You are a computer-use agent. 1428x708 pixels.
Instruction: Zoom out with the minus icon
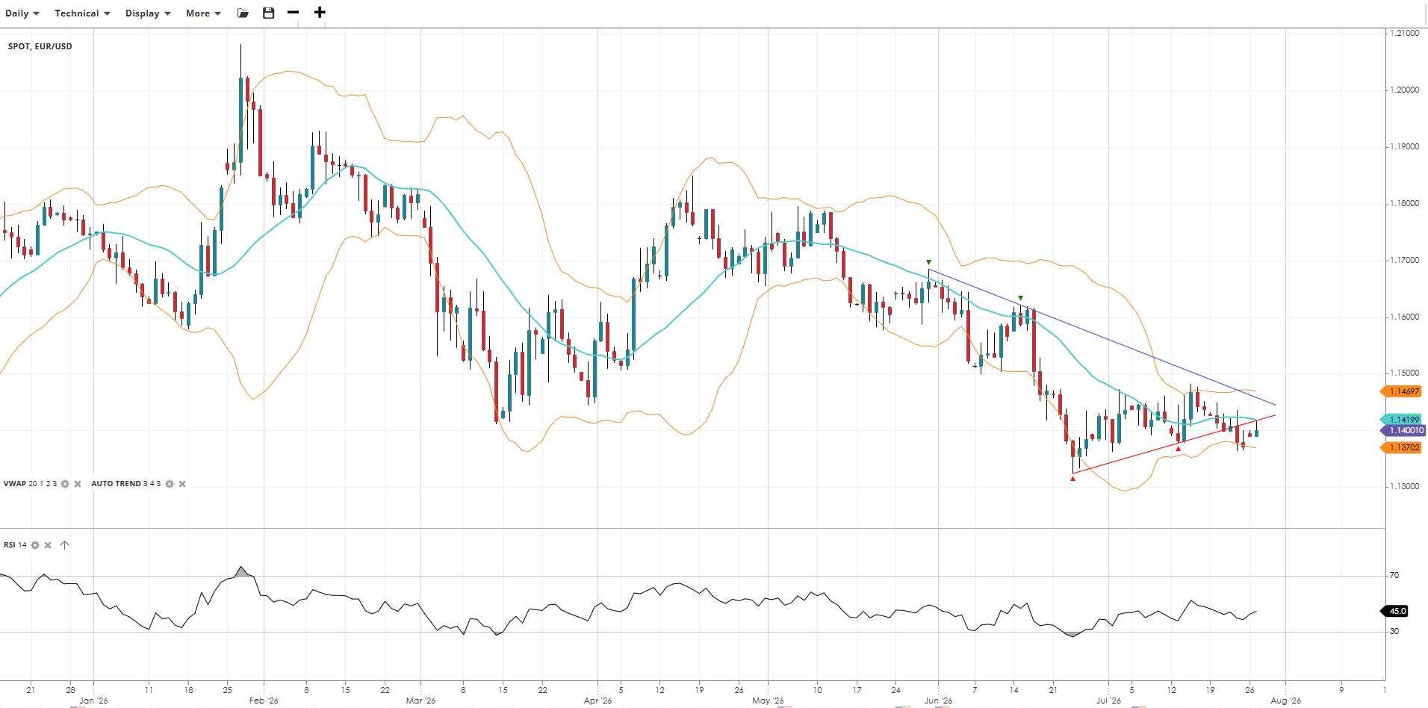(293, 13)
